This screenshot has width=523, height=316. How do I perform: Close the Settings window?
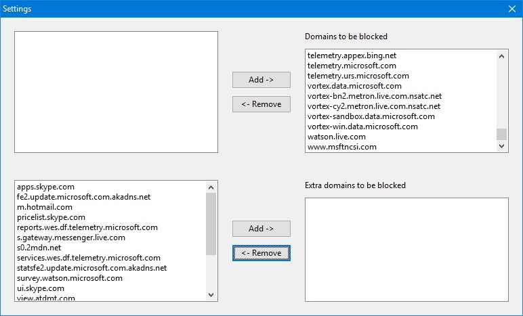[x=512, y=9]
